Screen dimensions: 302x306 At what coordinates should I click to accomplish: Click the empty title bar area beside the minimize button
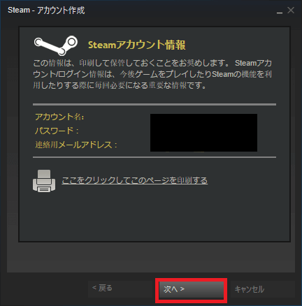(x=180, y=10)
